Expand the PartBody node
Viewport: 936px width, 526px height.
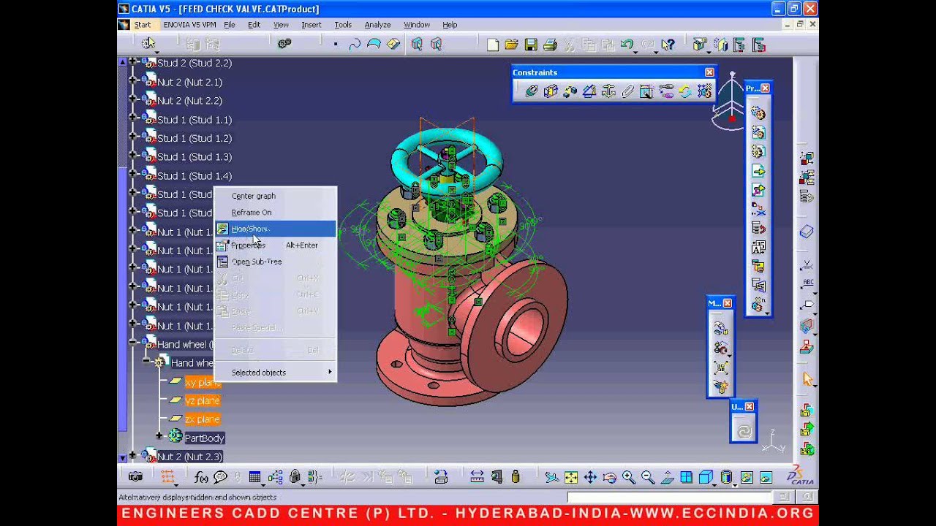tap(159, 436)
